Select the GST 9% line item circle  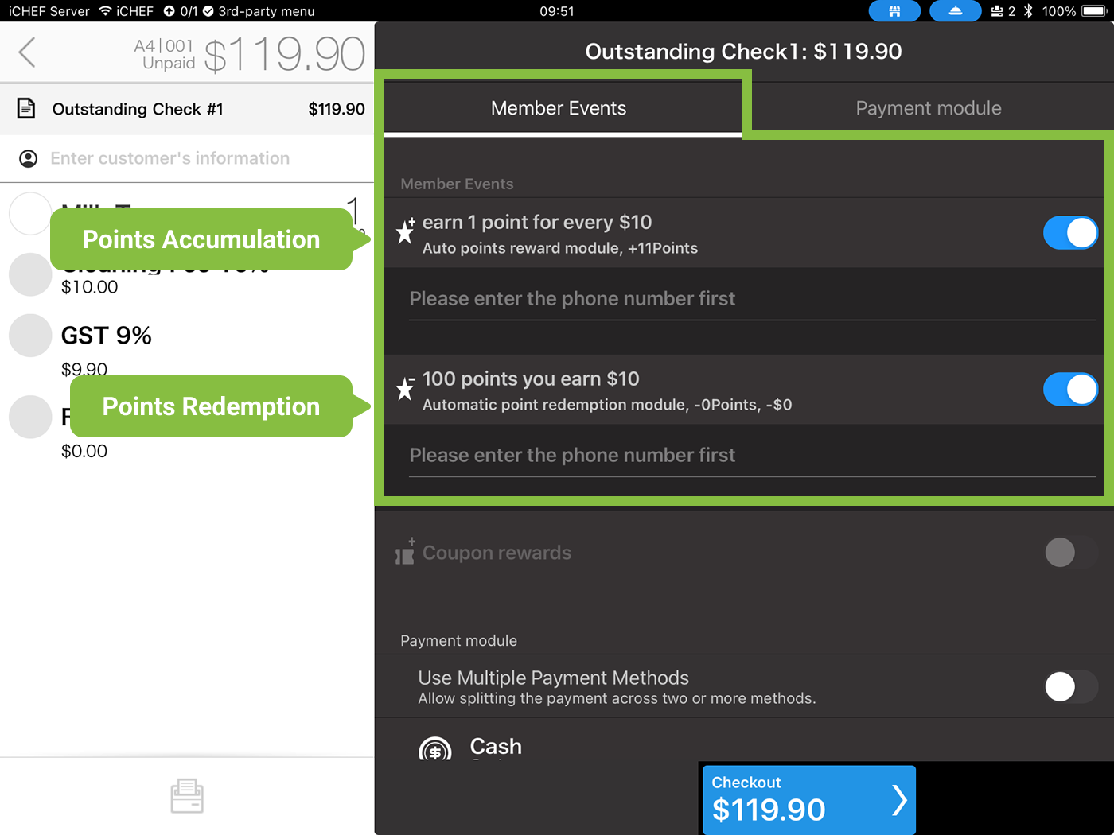(x=30, y=335)
